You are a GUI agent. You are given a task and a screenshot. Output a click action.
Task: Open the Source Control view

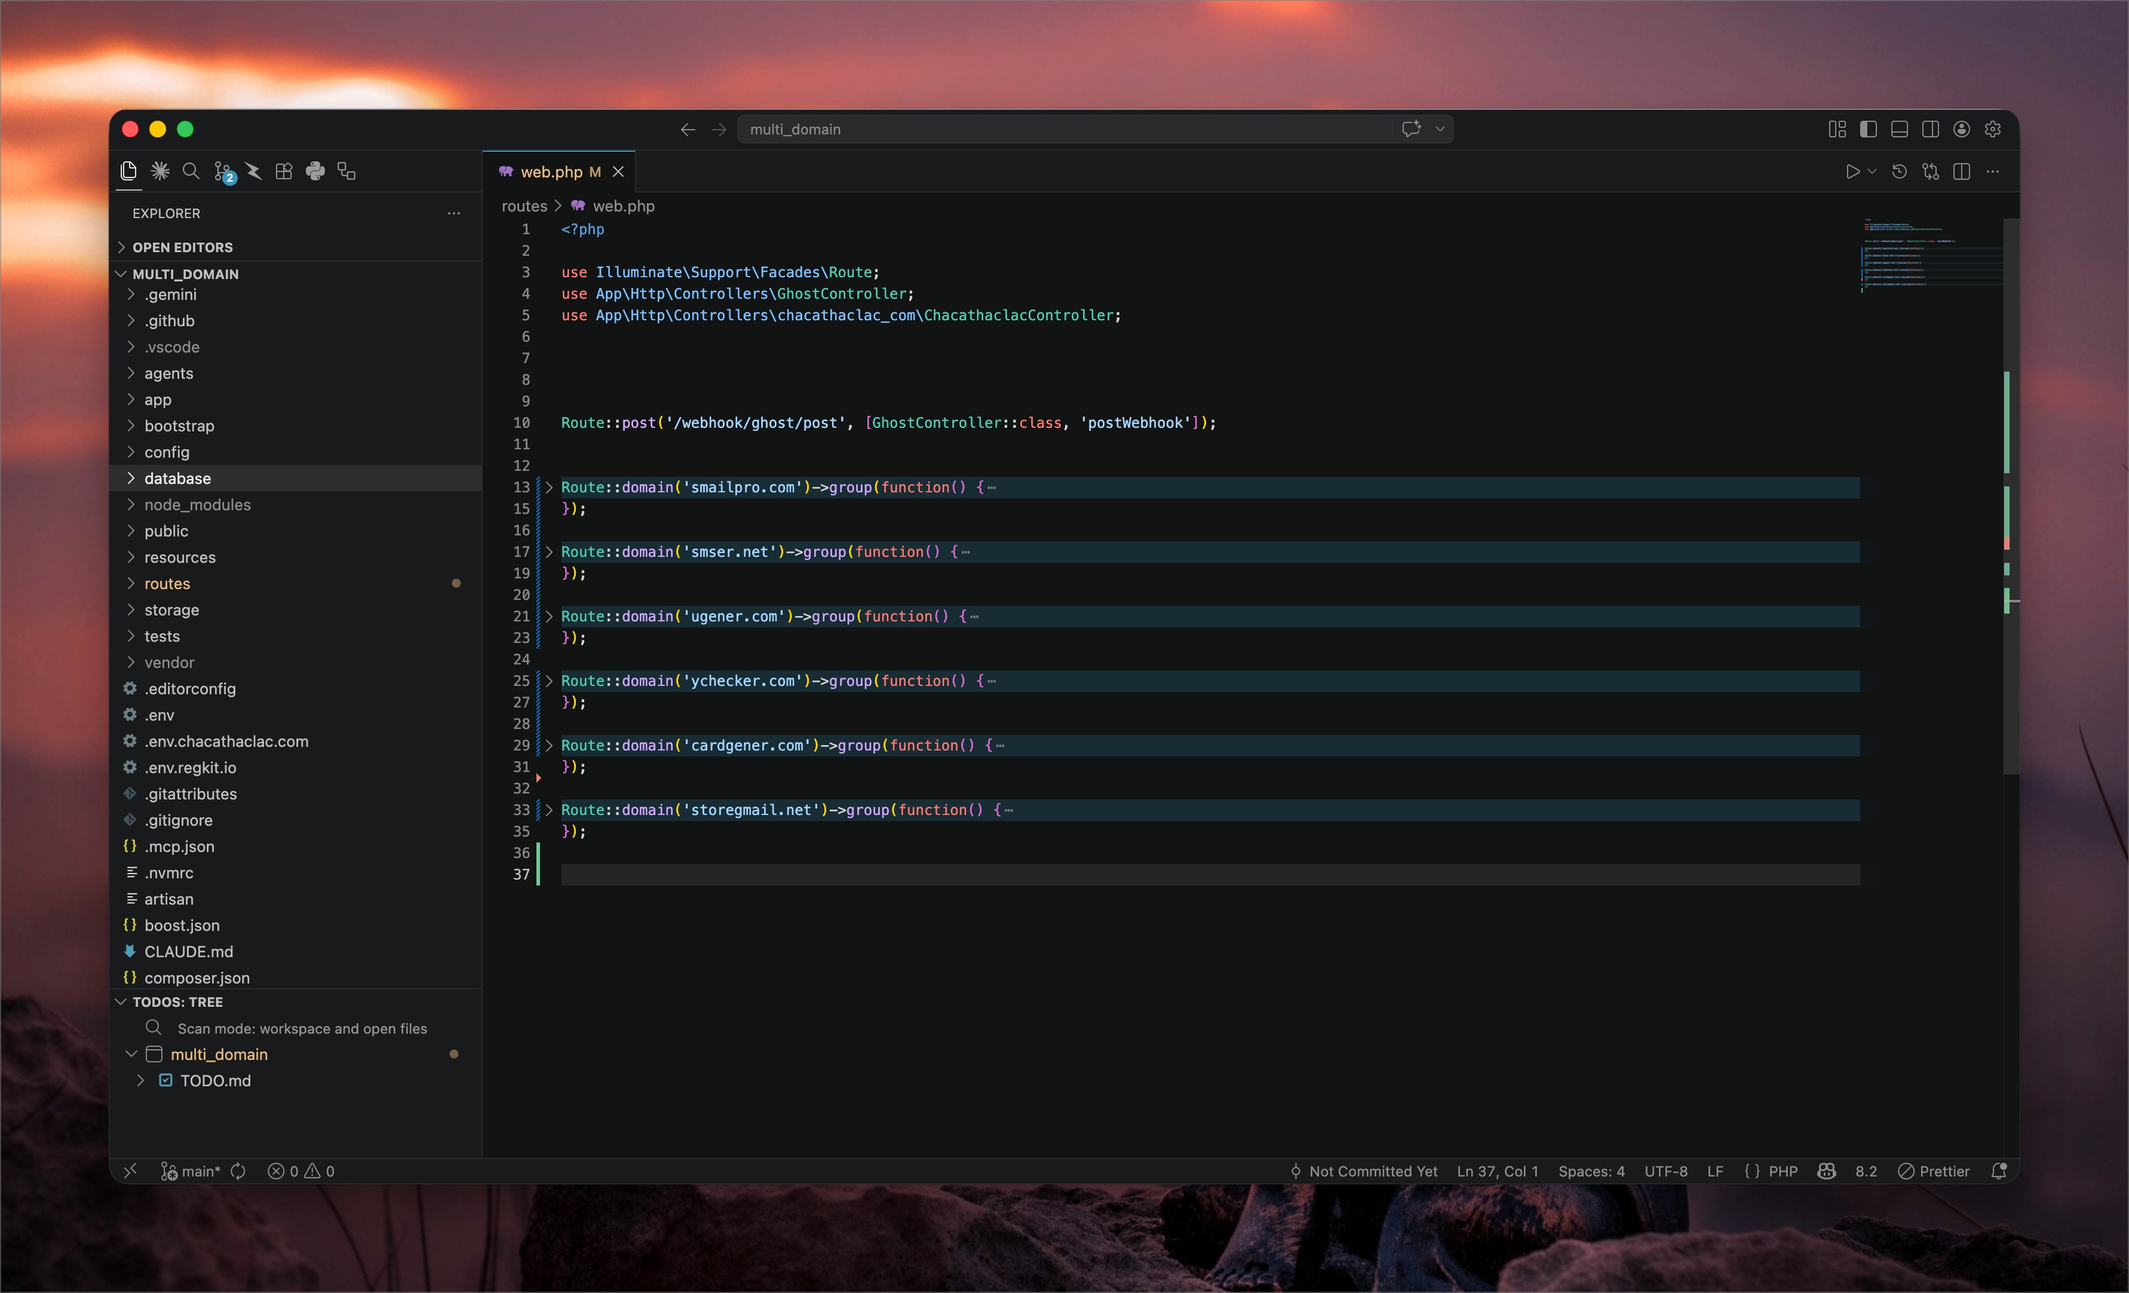coord(223,171)
